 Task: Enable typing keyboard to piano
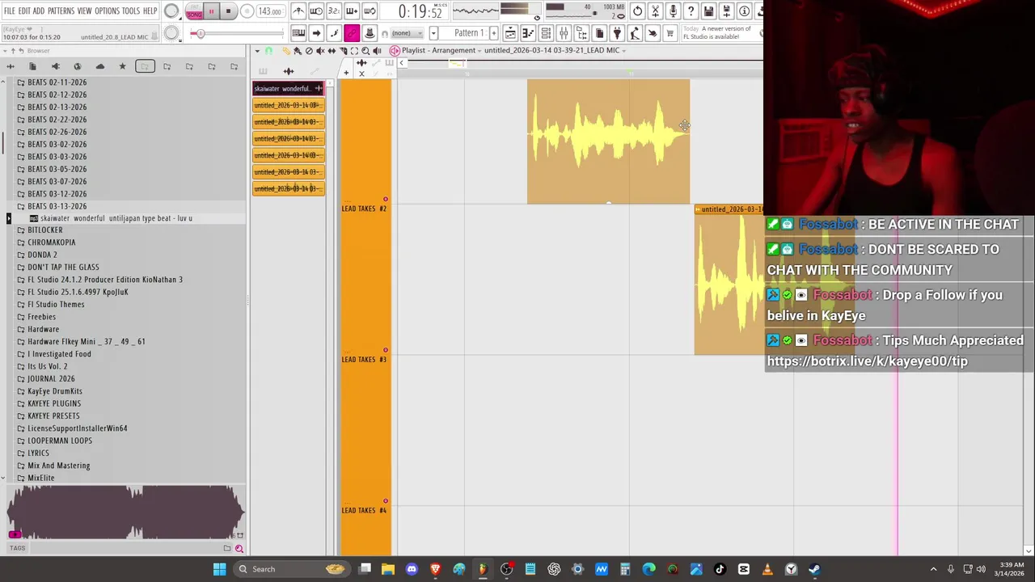[298, 33]
